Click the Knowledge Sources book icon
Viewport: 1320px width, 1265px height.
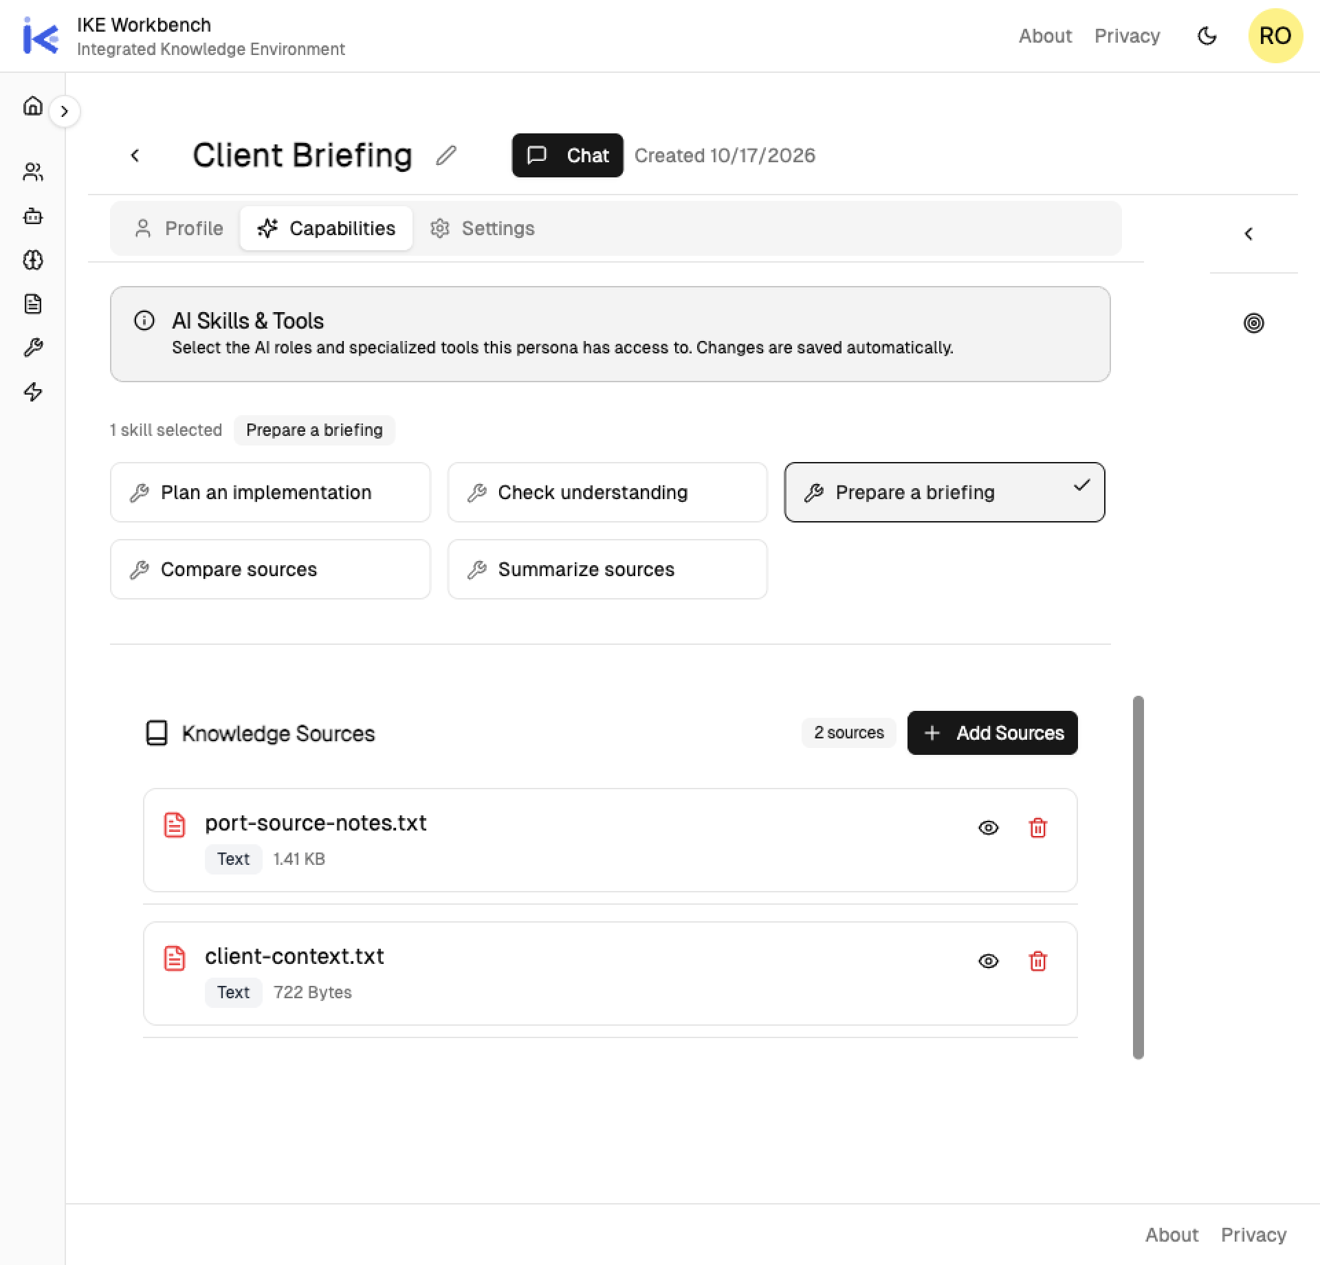[157, 733]
